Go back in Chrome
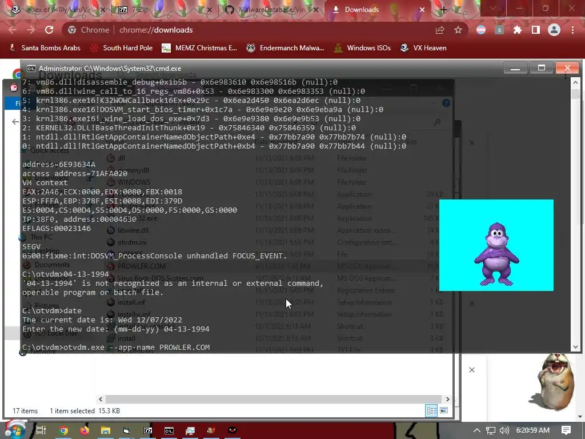Screen dimensions: 585x439 pos(13,30)
